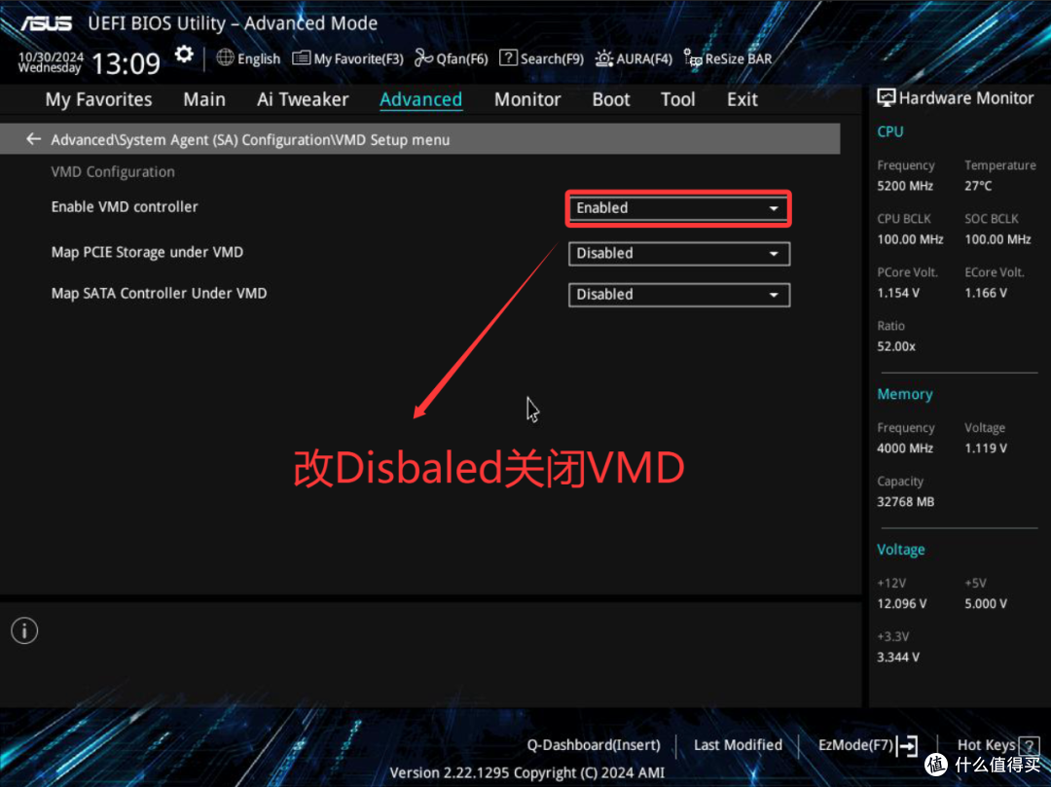The image size is (1051, 787).
Task: Click the Hot Keys question mark icon
Action: (x=1029, y=745)
